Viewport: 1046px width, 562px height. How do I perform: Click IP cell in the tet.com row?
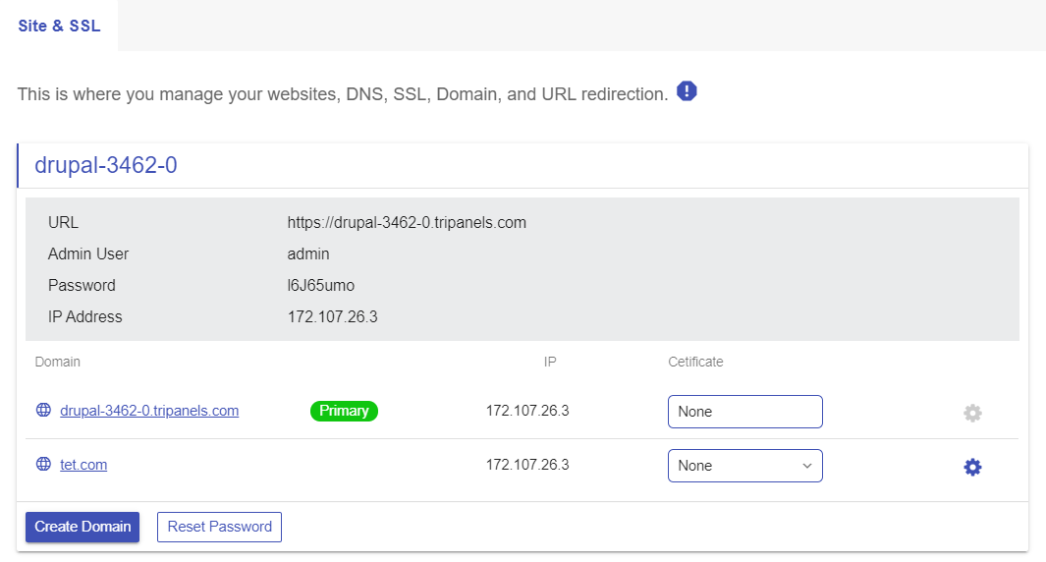click(x=527, y=465)
